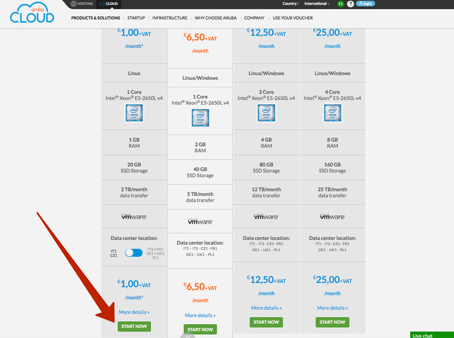Switch to the Cloud tab

tap(109, 4)
